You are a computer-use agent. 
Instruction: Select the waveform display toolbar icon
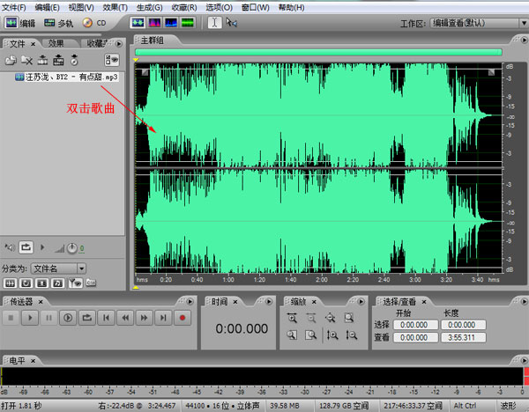point(138,23)
